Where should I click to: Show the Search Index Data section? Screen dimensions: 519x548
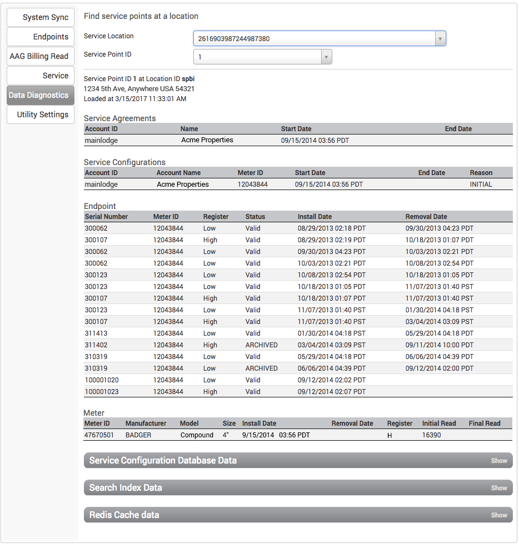tap(498, 488)
